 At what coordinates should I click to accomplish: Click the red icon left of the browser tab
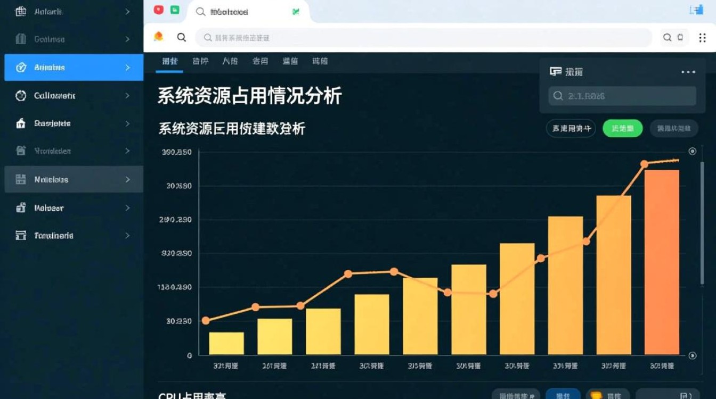[x=158, y=10]
